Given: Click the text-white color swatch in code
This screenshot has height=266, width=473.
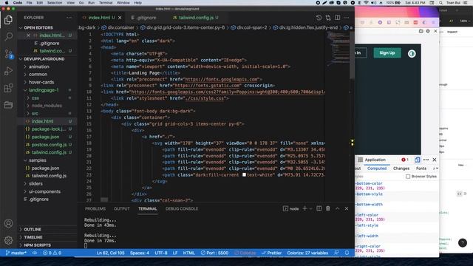Looking at the screenshot, I should tap(244, 174).
